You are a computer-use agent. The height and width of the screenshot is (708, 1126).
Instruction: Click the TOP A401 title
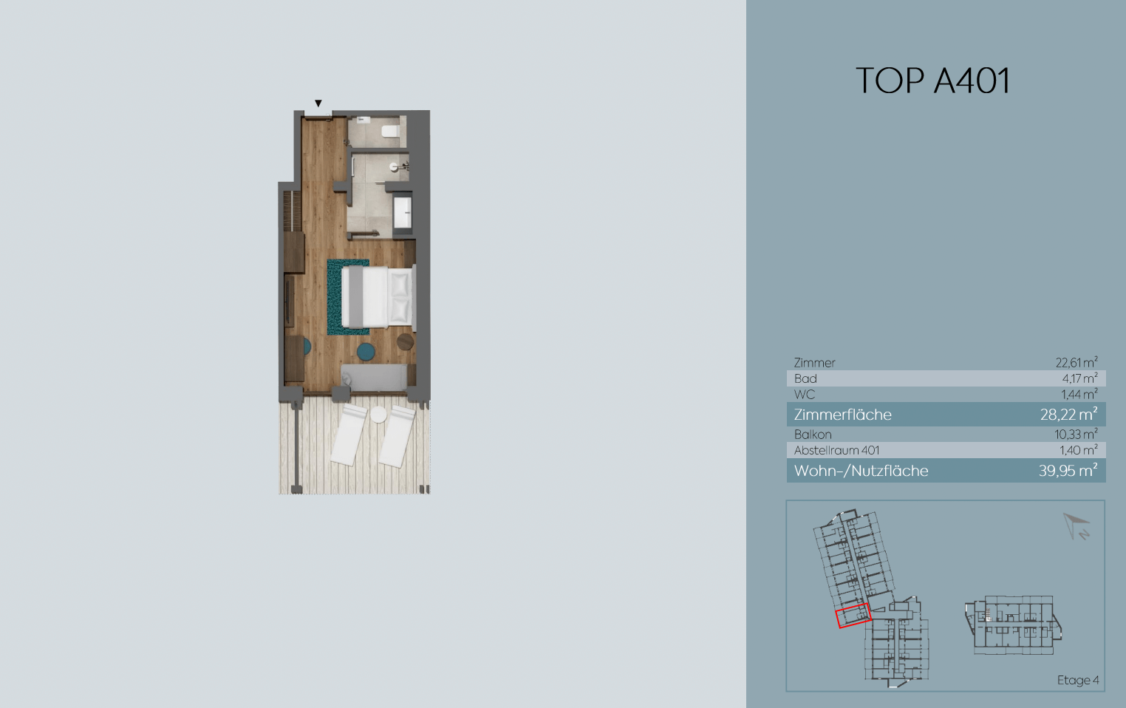click(x=932, y=81)
